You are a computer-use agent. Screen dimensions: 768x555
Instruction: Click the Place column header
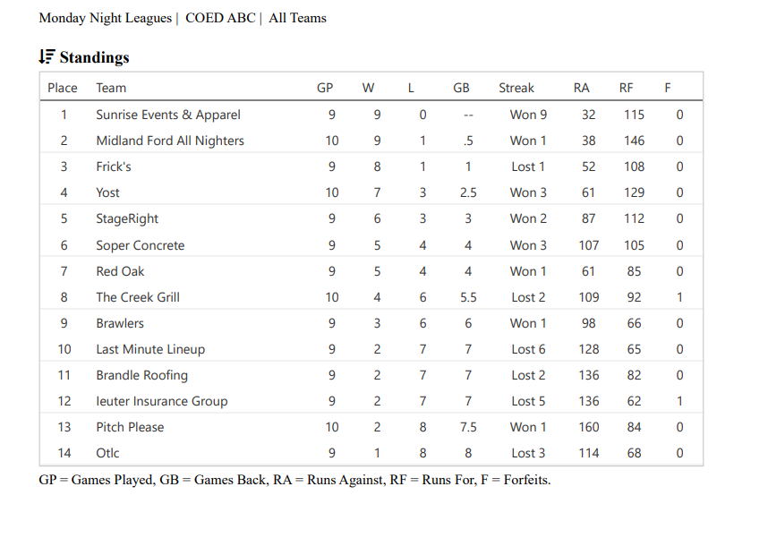[63, 88]
